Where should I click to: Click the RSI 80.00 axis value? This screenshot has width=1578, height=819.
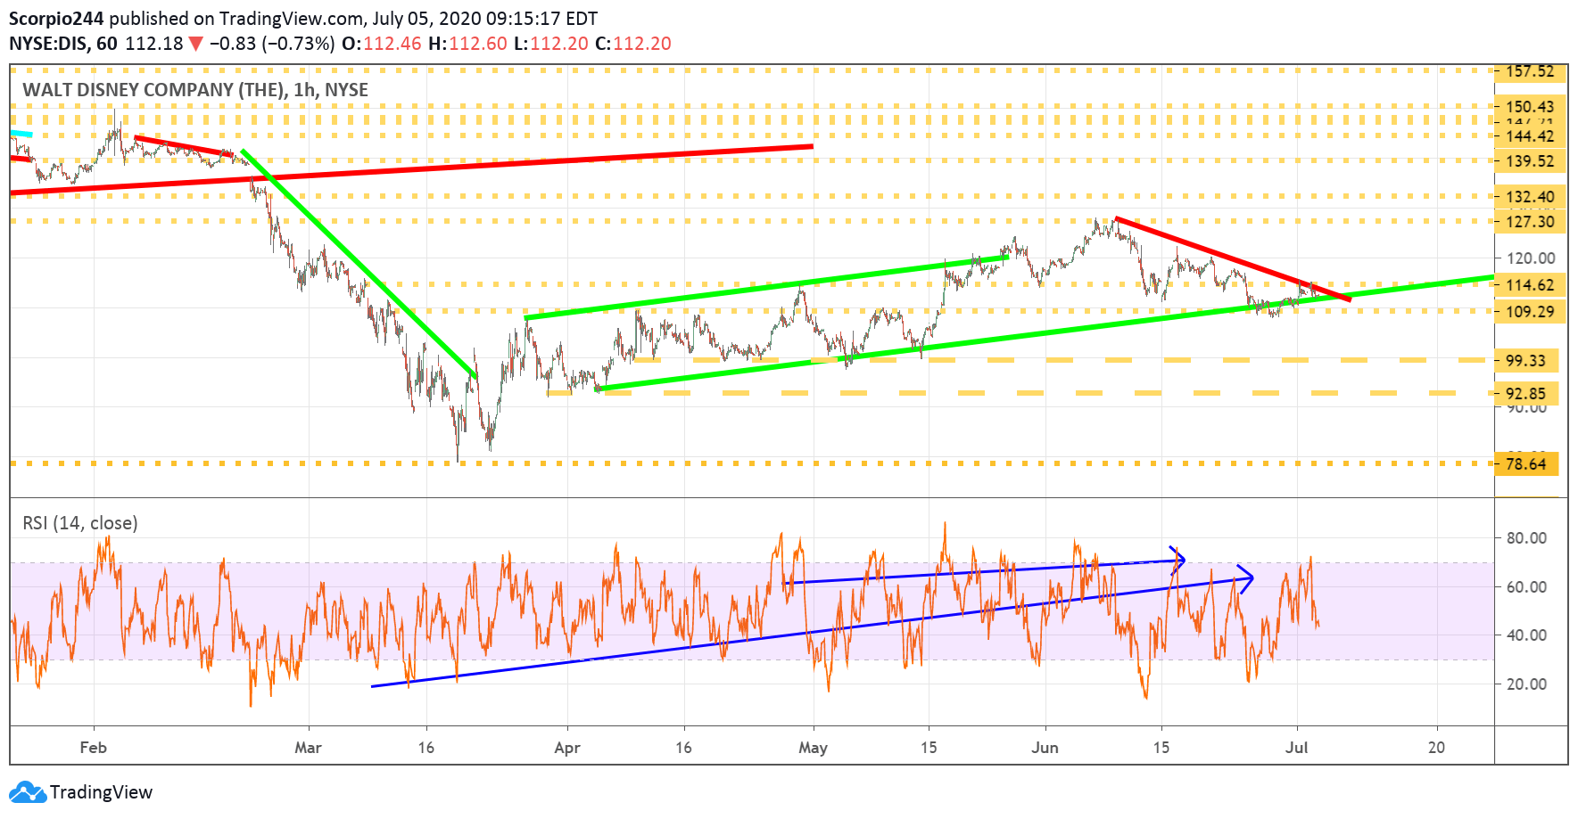1526,538
